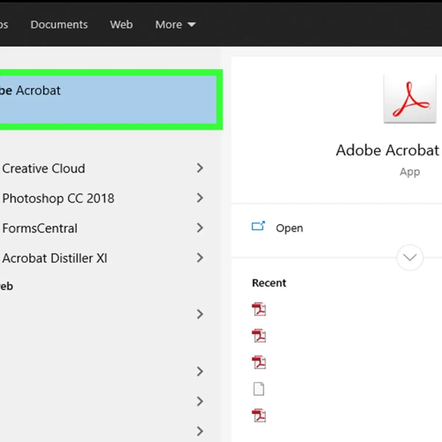The image size is (442, 442).
Task: Open the blank document icon in Recent
Action: pyautogui.click(x=259, y=389)
